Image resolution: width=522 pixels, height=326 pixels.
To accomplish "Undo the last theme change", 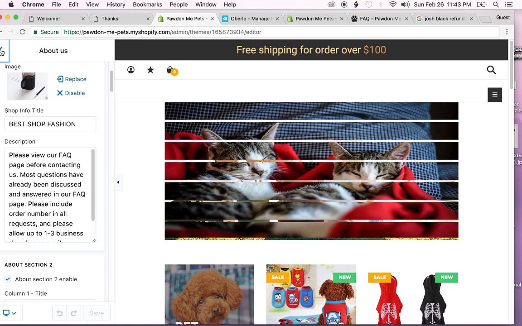I will 60,313.
